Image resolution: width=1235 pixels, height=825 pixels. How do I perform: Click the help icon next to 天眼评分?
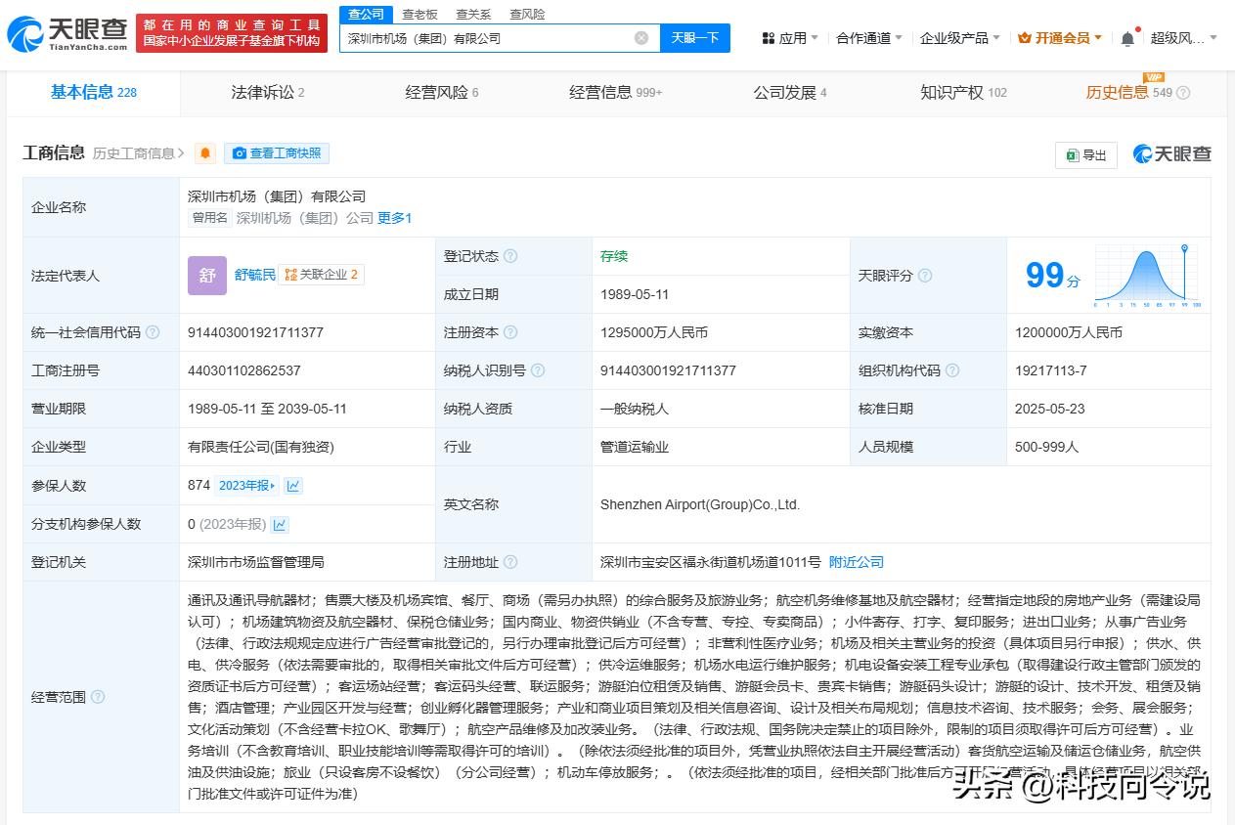coord(925,276)
